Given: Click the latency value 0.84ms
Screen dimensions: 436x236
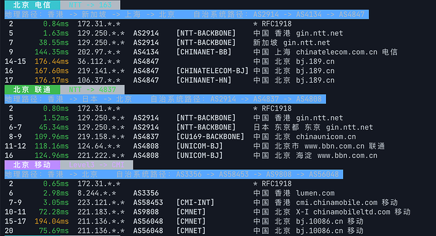Looking at the screenshot, I should (56, 24).
